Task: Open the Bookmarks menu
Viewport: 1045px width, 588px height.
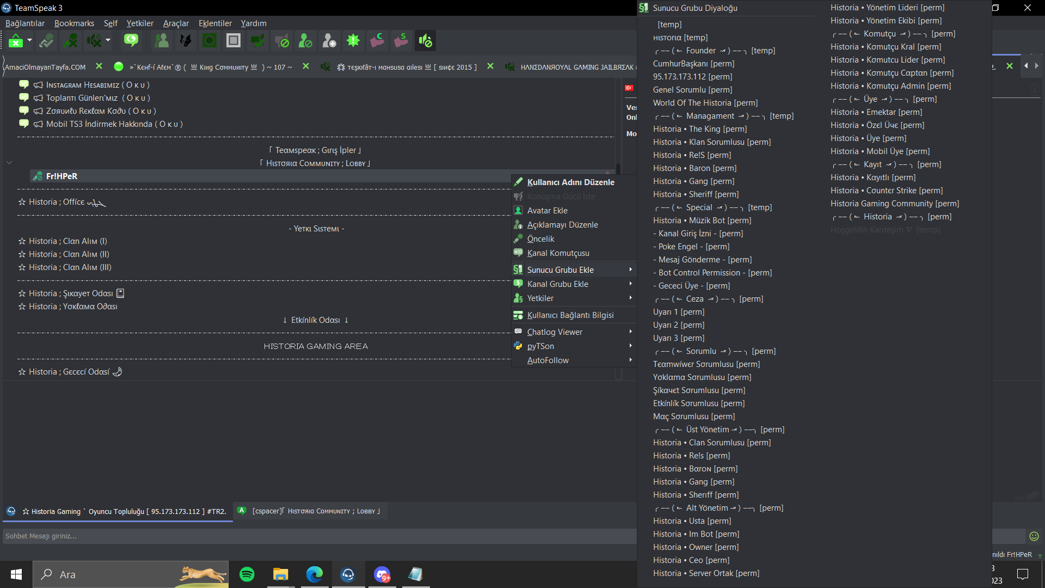Action: point(75,23)
